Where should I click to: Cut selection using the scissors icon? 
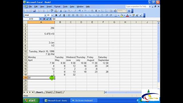61,11
